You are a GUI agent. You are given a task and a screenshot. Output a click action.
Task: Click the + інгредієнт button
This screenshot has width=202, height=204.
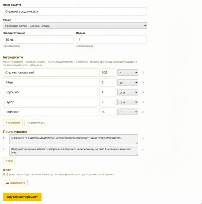(13, 123)
